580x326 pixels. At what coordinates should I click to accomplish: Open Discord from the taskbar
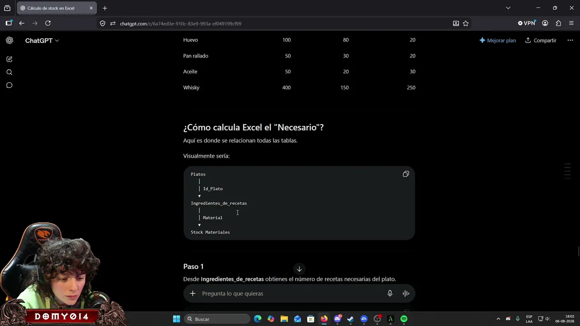pos(337,319)
